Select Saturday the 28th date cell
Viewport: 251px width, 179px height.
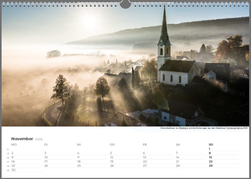177,166
